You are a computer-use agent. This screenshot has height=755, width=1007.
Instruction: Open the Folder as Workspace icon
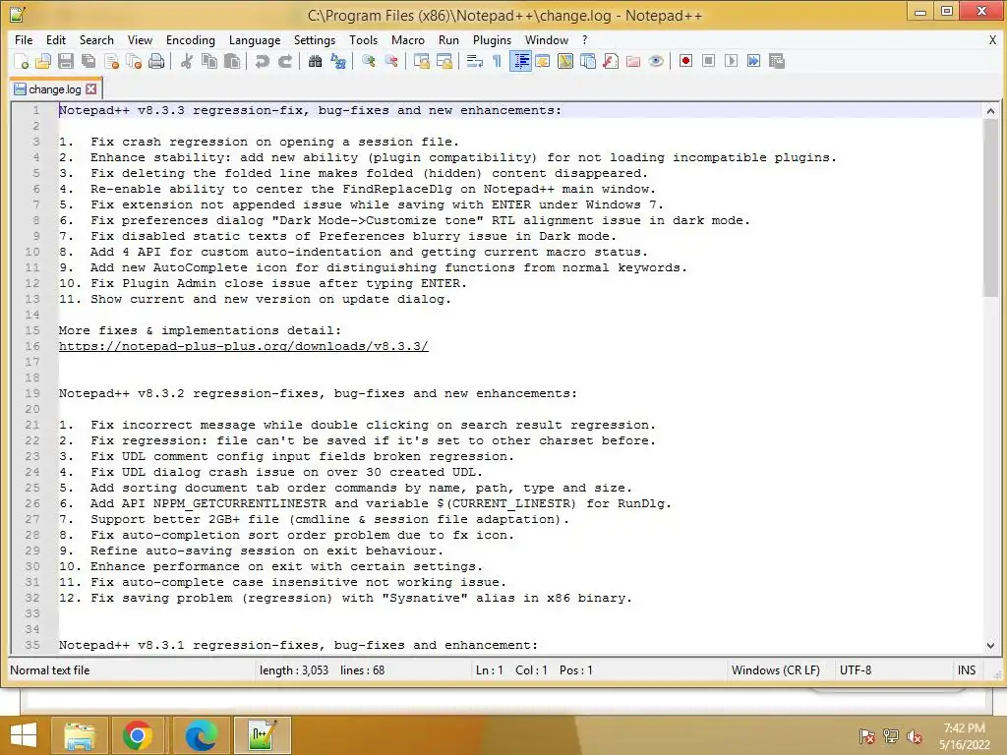[633, 61]
